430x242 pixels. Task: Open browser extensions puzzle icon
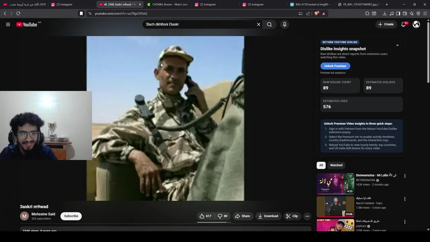click(x=367, y=13)
